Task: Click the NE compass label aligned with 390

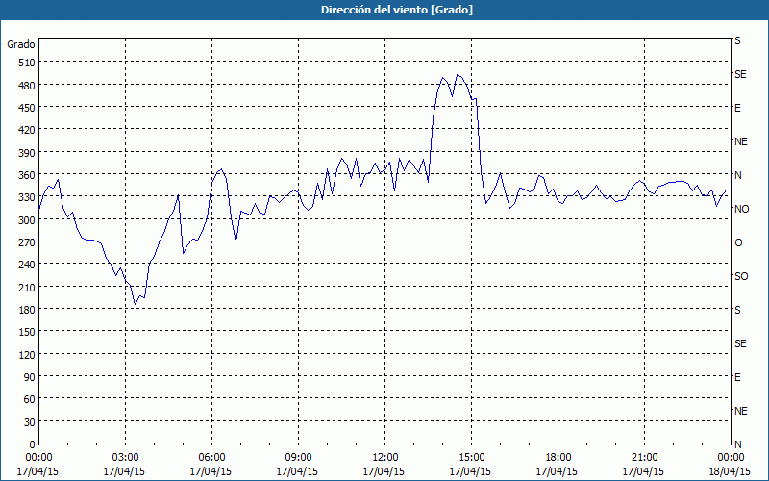Action: pyautogui.click(x=740, y=141)
